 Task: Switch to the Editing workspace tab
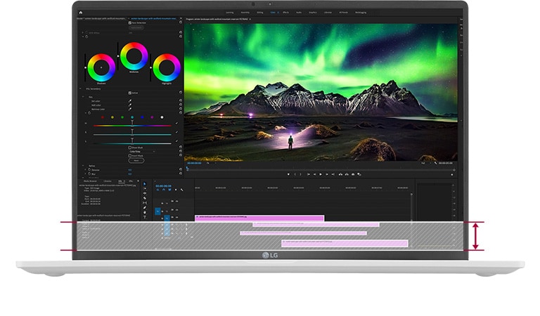260,13
